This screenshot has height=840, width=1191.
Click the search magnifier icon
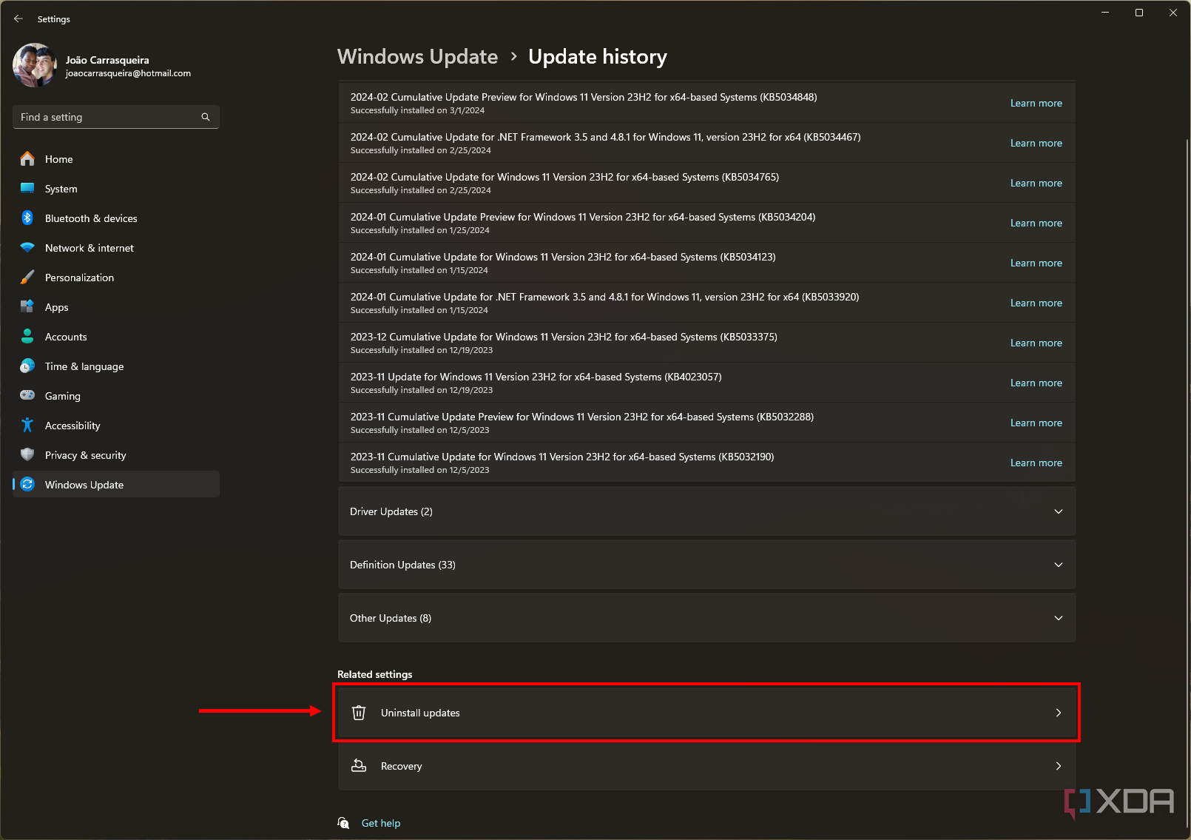click(x=206, y=117)
